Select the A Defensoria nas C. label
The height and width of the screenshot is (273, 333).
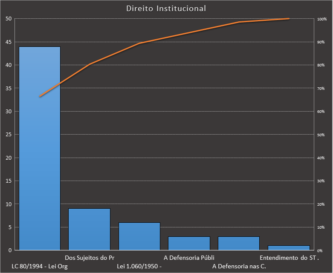click(239, 267)
